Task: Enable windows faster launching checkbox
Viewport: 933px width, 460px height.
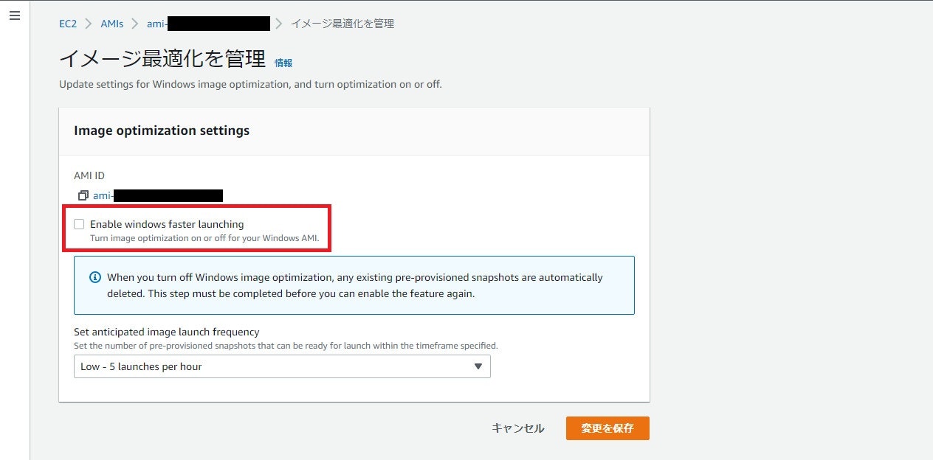Action: (x=79, y=224)
